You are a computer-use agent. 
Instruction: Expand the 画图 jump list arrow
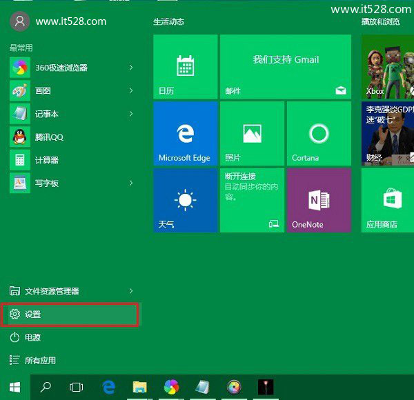coord(131,91)
